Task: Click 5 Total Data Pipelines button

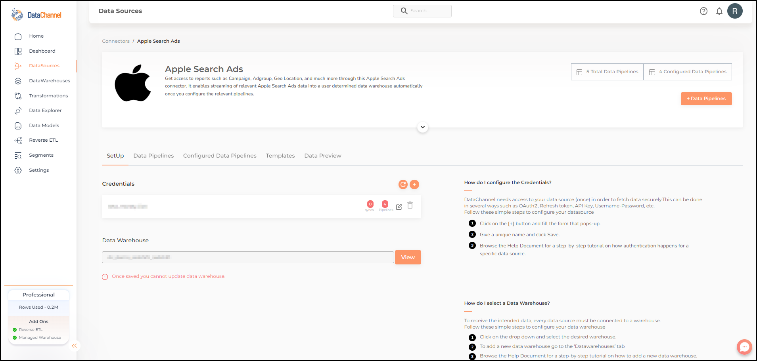Action: (608, 72)
